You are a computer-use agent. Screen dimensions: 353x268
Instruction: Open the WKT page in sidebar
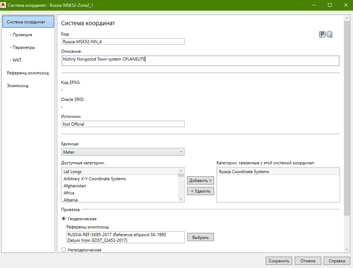pos(17,60)
